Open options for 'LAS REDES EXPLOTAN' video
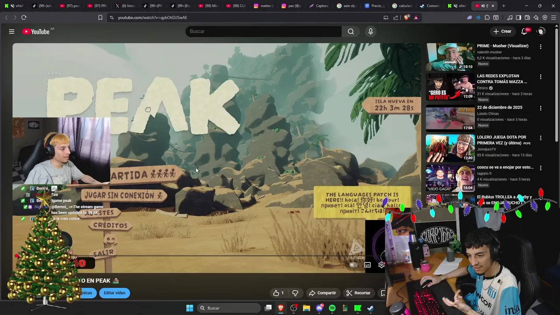560x315 pixels. 541,77
